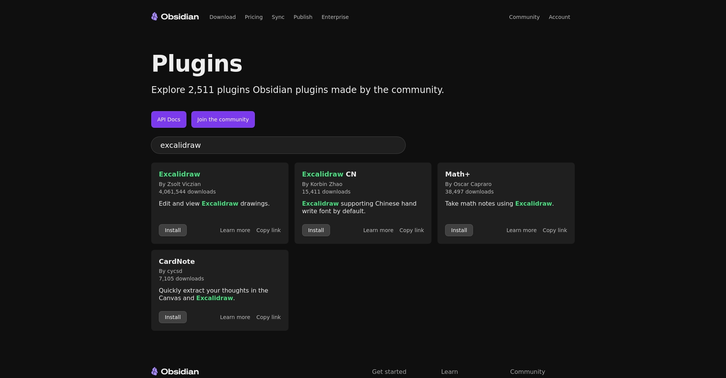Click the Learn footer heading
Image resolution: width=726 pixels, height=378 pixels.
pyautogui.click(x=449, y=372)
